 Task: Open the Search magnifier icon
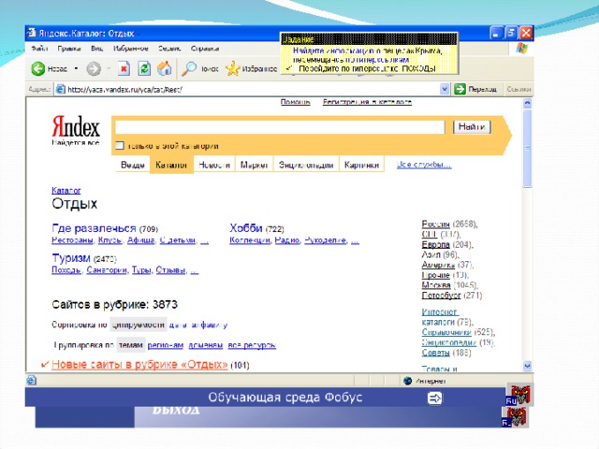click(189, 68)
